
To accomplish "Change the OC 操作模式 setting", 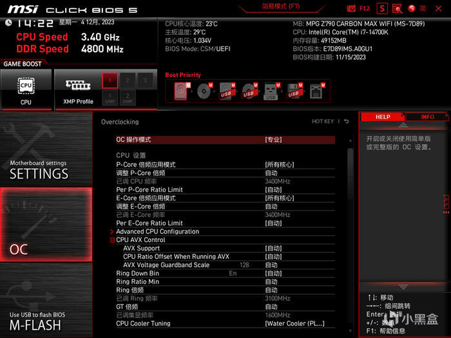I will coord(225,140).
